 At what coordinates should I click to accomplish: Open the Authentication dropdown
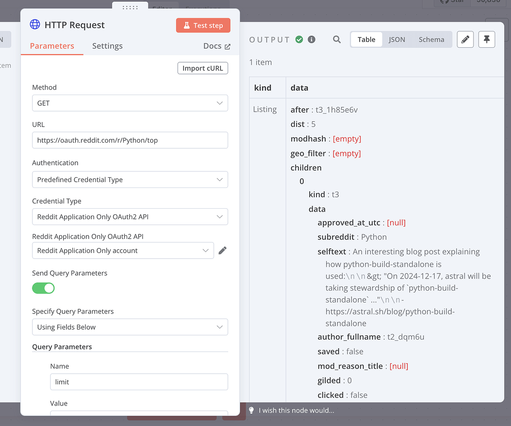[x=130, y=179]
